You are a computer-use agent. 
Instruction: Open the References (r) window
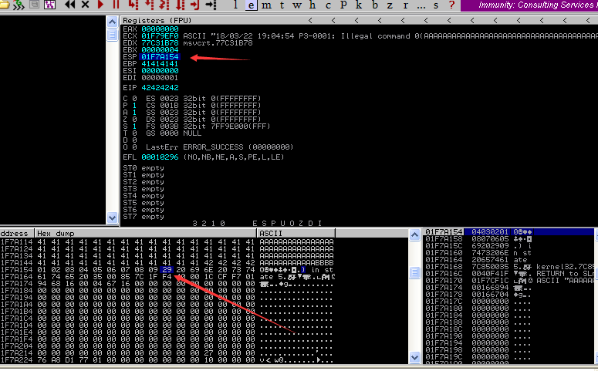click(405, 5)
